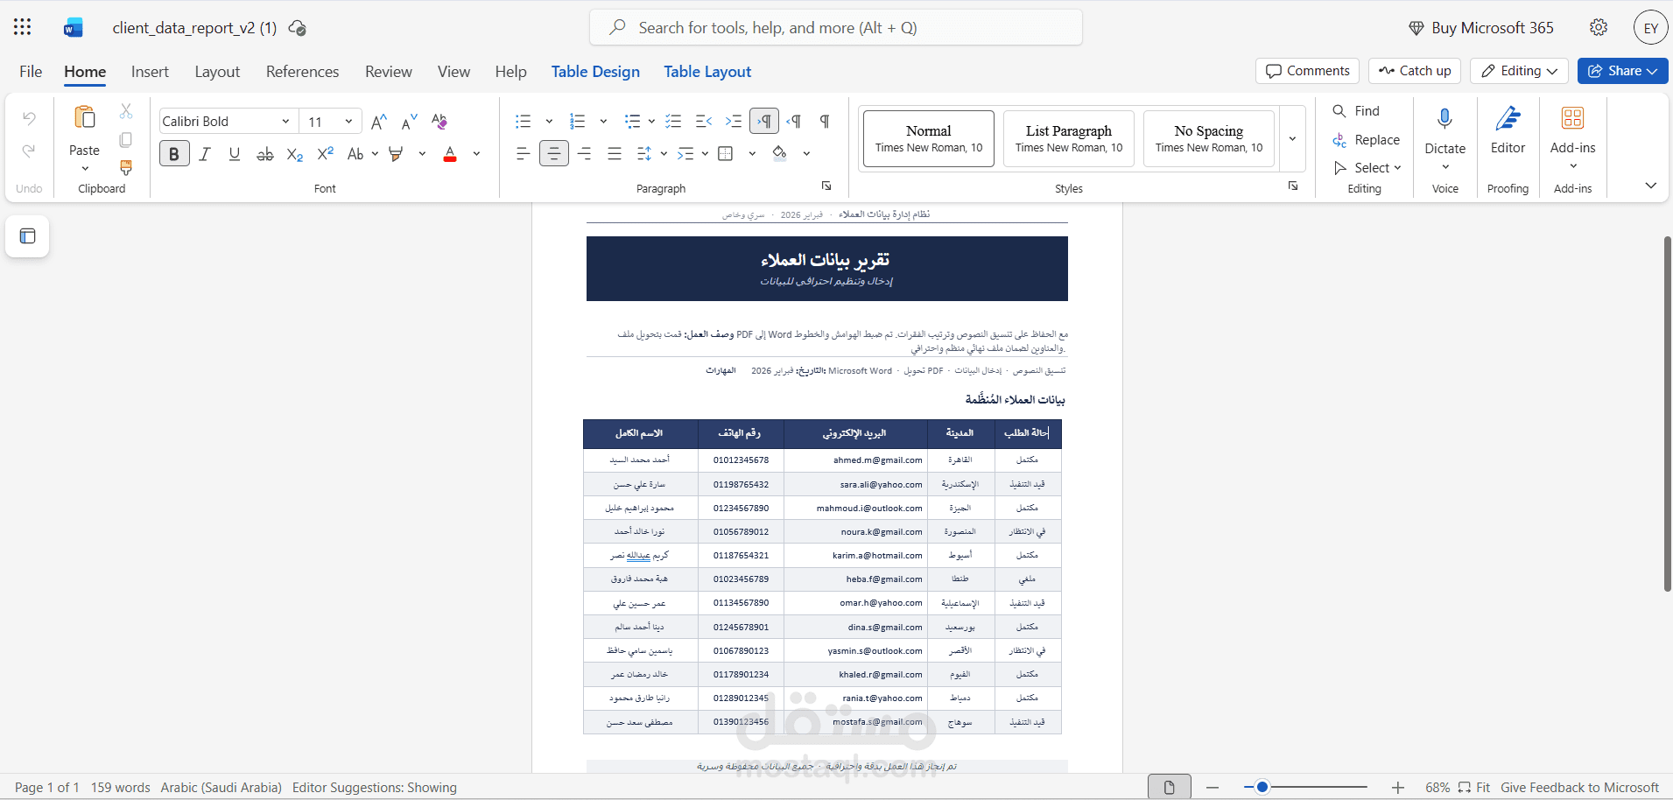Viewport: 1673px width, 800px height.
Task: Select the subscript icon
Action: point(294,155)
